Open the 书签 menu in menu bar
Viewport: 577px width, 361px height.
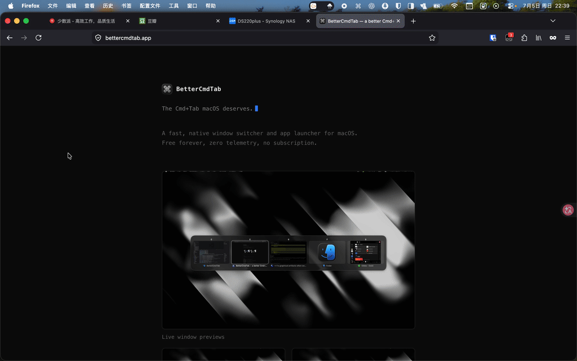coord(126,6)
